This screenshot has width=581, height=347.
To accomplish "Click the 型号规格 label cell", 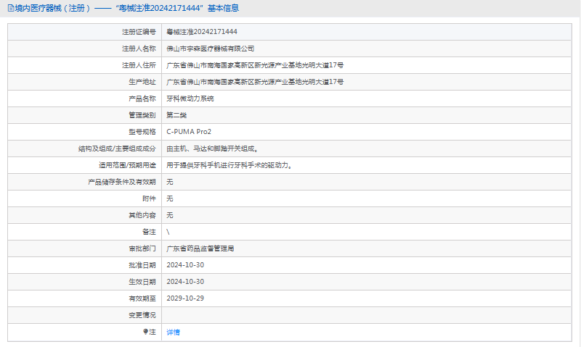I will (x=85, y=132).
